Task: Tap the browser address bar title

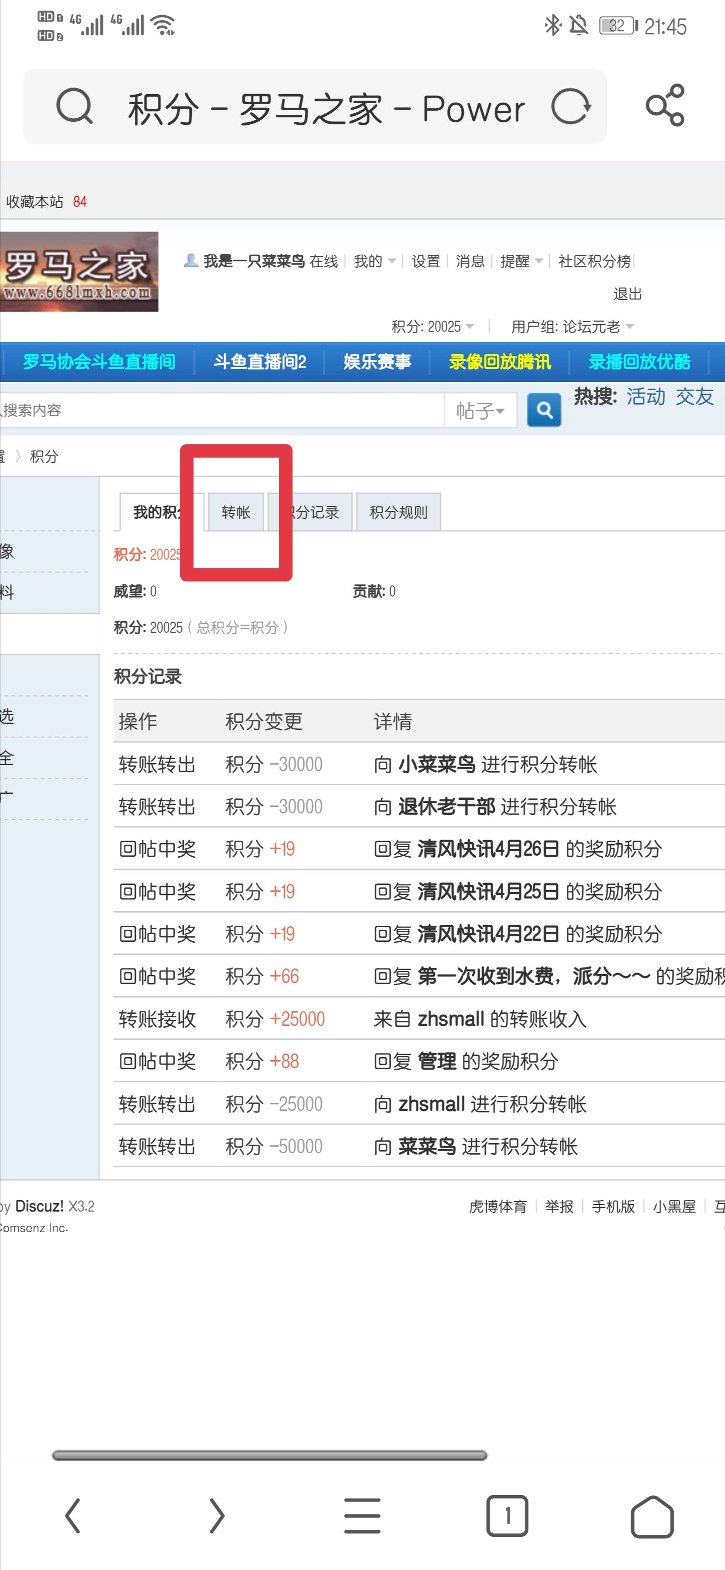Action: click(326, 109)
